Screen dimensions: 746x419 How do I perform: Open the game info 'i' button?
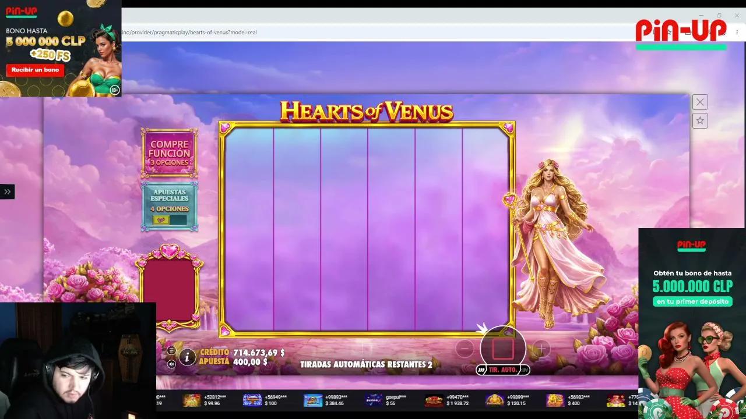[187, 357]
